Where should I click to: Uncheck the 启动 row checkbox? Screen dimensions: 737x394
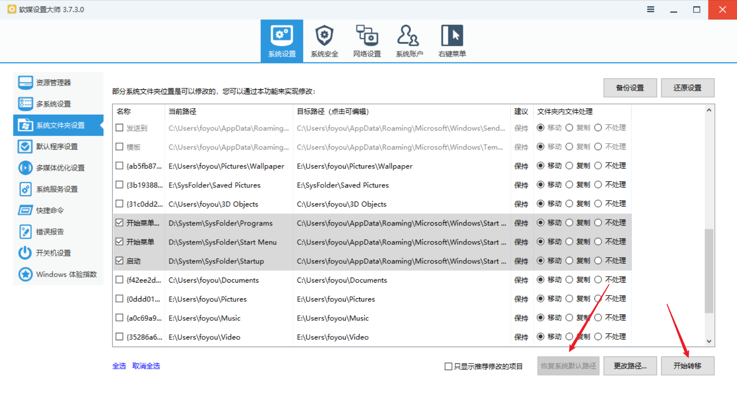tap(120, 261)
